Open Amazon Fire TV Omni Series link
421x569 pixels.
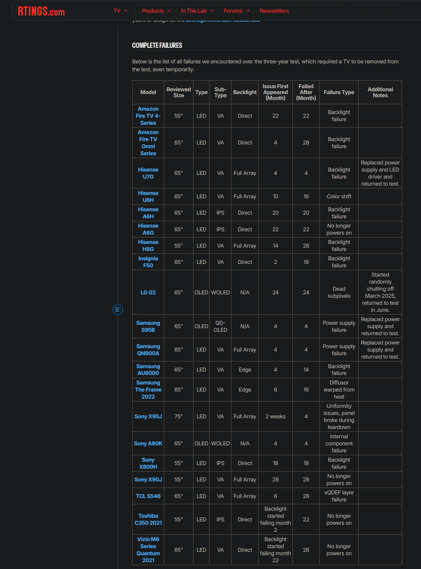click(x=148, y=143)
